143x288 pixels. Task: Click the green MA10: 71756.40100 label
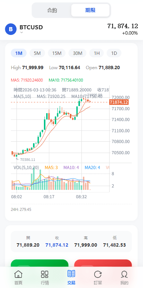point(66,80)
